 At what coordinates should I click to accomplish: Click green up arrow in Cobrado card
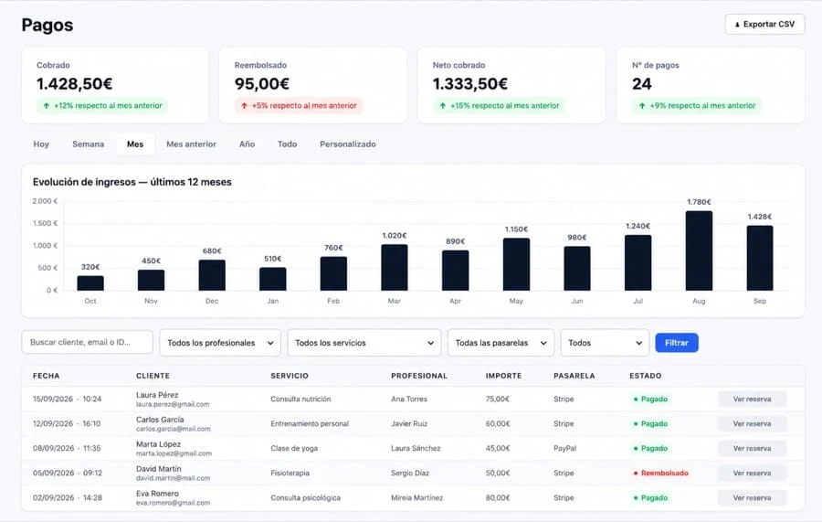pyautogui.click(x=47, y=105)
